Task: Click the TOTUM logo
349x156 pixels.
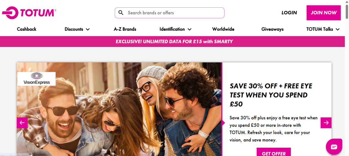Action: tap(29, 13)
